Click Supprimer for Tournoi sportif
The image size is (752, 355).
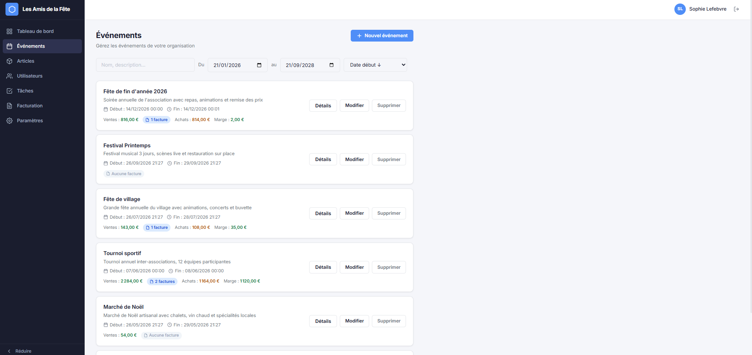click(x=389, y=267)
